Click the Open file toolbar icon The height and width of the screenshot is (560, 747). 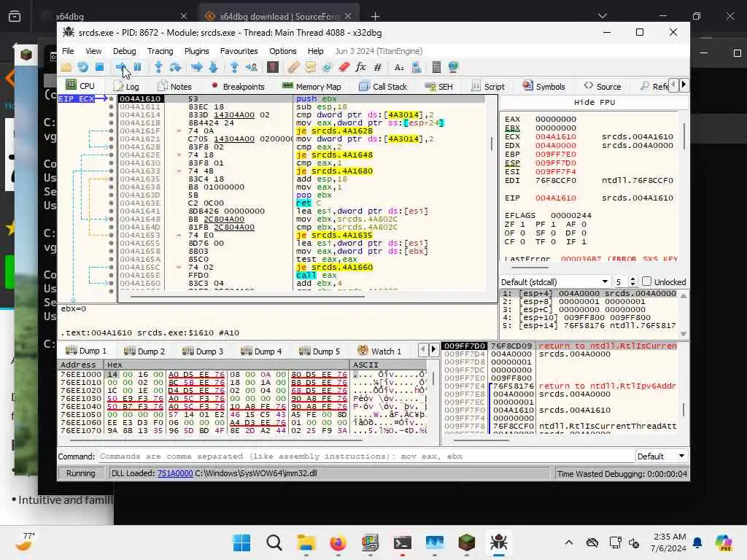click(x=66, y=67)
